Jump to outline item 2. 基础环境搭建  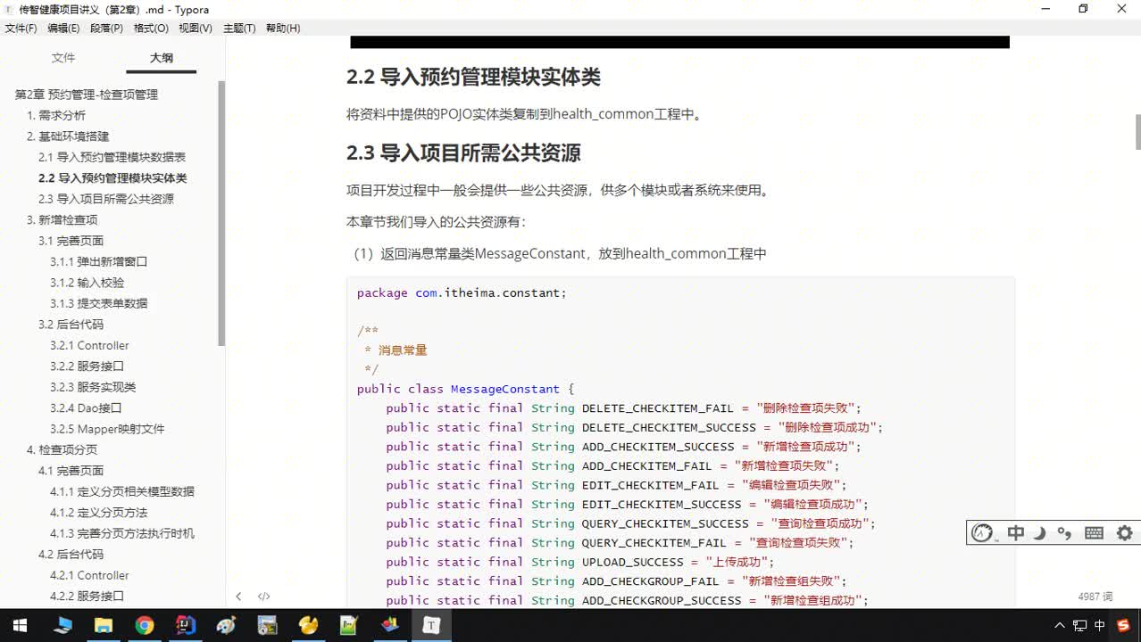click(68, 136)
